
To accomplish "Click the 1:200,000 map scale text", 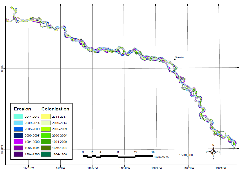I will click(186, 155).
